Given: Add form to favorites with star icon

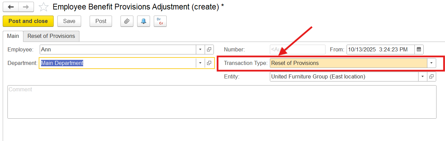Looking at the screenshot, I should pyautogui.click(x=43, y=7).
